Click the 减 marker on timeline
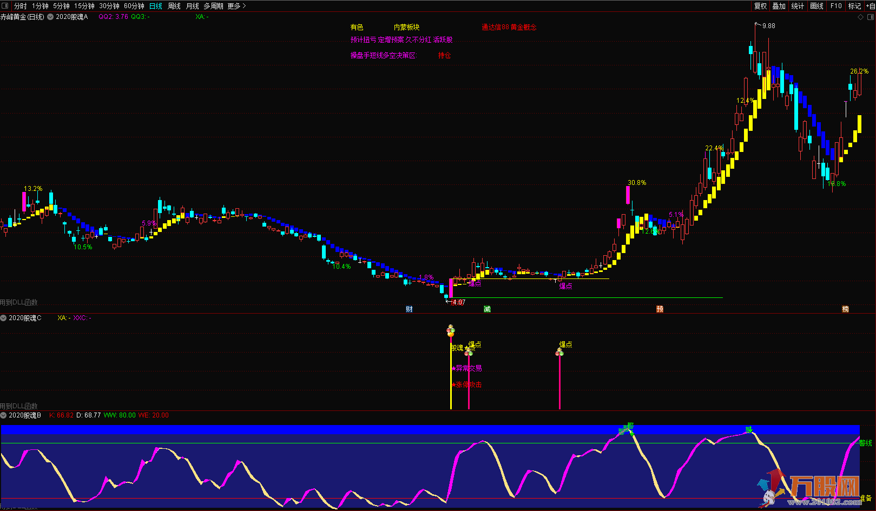This screenshot has height=511, width=876. point(487,309)
